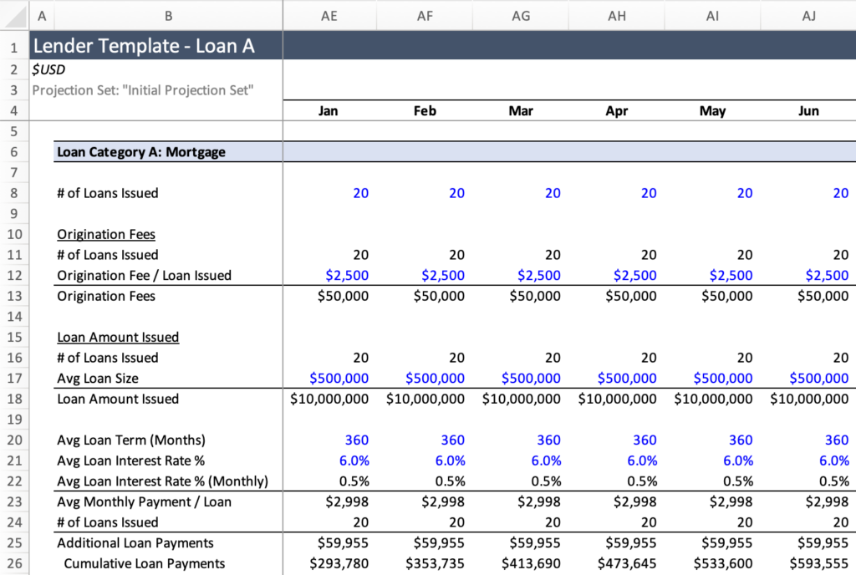Click the underlined "Origination Fees" section heading
856x575 pixels.
click(x=106, y=234)
